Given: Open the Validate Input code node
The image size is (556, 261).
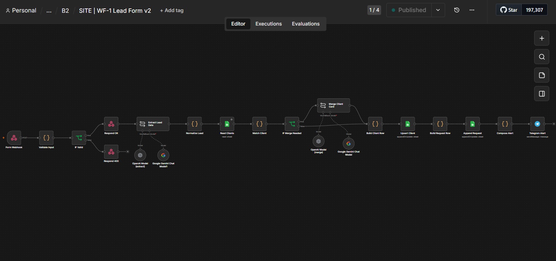Looking at the screenshot, I should pyautogui.click(x=46, y=138).
